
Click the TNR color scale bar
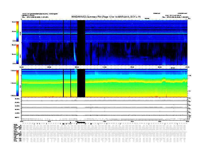(17, 83)
